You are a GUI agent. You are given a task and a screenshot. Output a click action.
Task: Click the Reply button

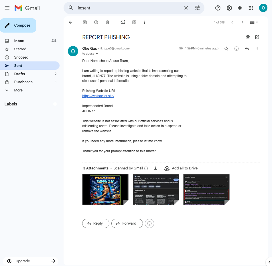point(96,223)
